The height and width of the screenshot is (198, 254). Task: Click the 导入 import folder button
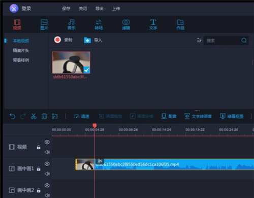click(x=93, y=40)
